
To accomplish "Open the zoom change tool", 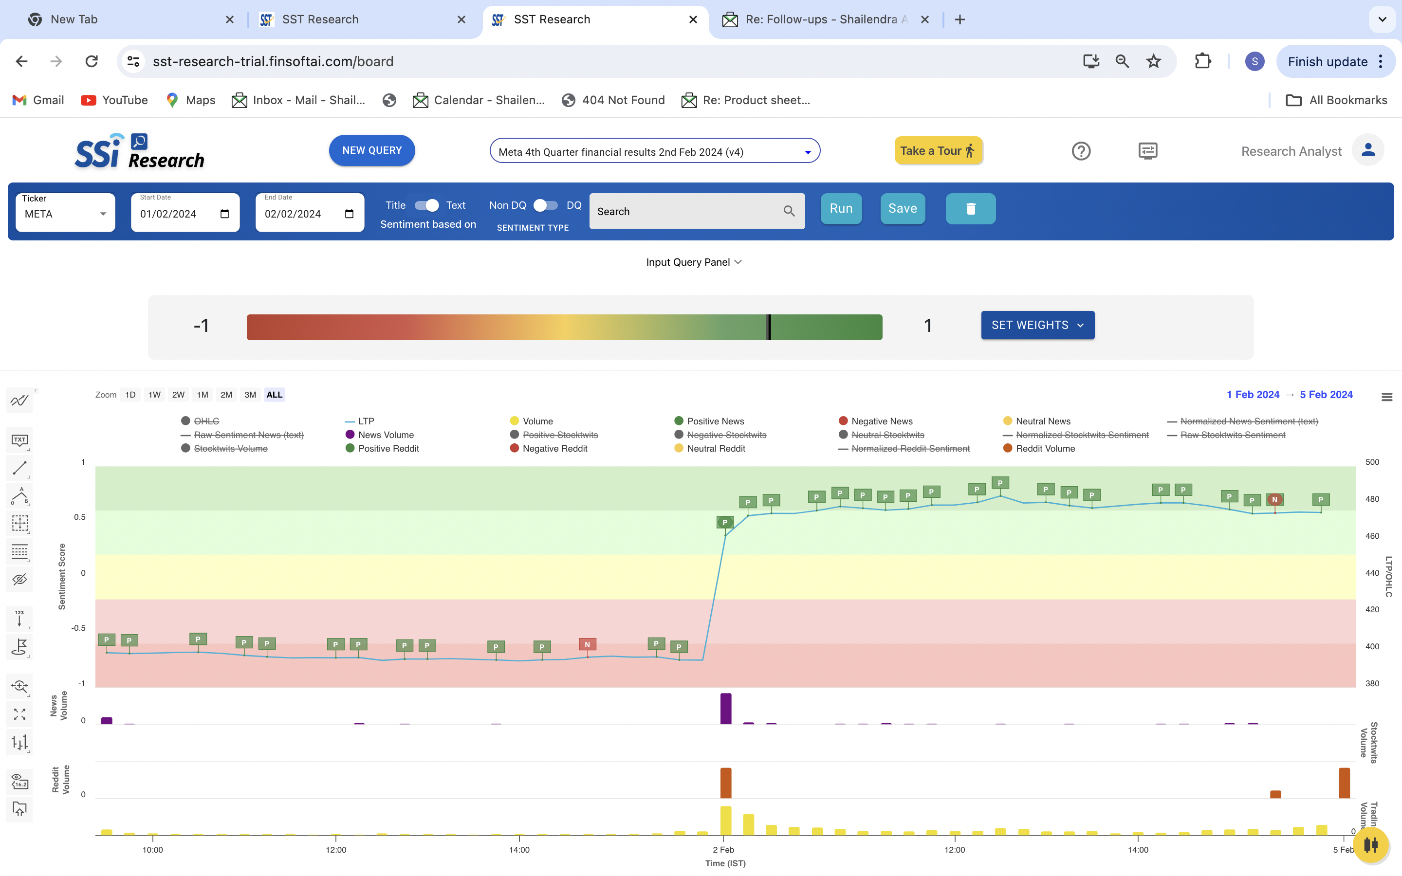I will (19, 687).
